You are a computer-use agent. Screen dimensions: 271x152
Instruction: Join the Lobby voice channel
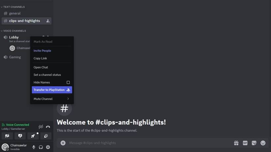point(14,37)
